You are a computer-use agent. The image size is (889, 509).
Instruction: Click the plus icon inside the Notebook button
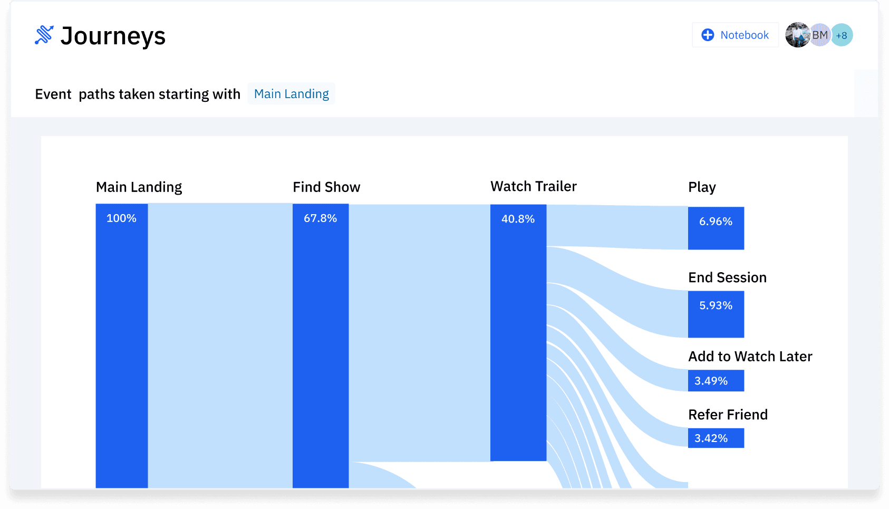click(708, 35)
